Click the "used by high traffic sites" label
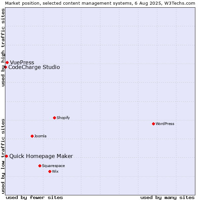 (x=3, y=47)
